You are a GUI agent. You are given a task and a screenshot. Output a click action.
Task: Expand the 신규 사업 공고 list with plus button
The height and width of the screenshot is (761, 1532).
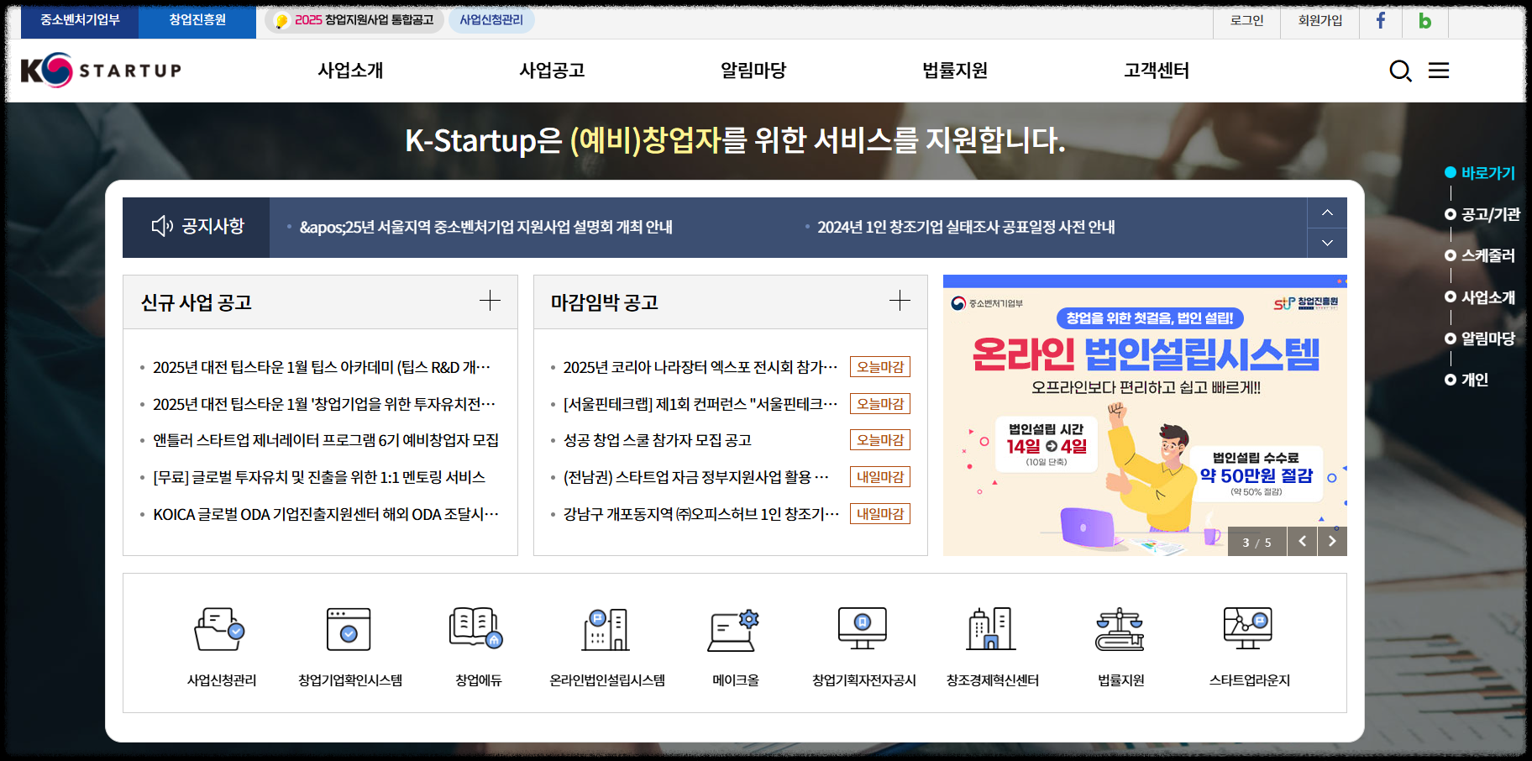(490, 301)
